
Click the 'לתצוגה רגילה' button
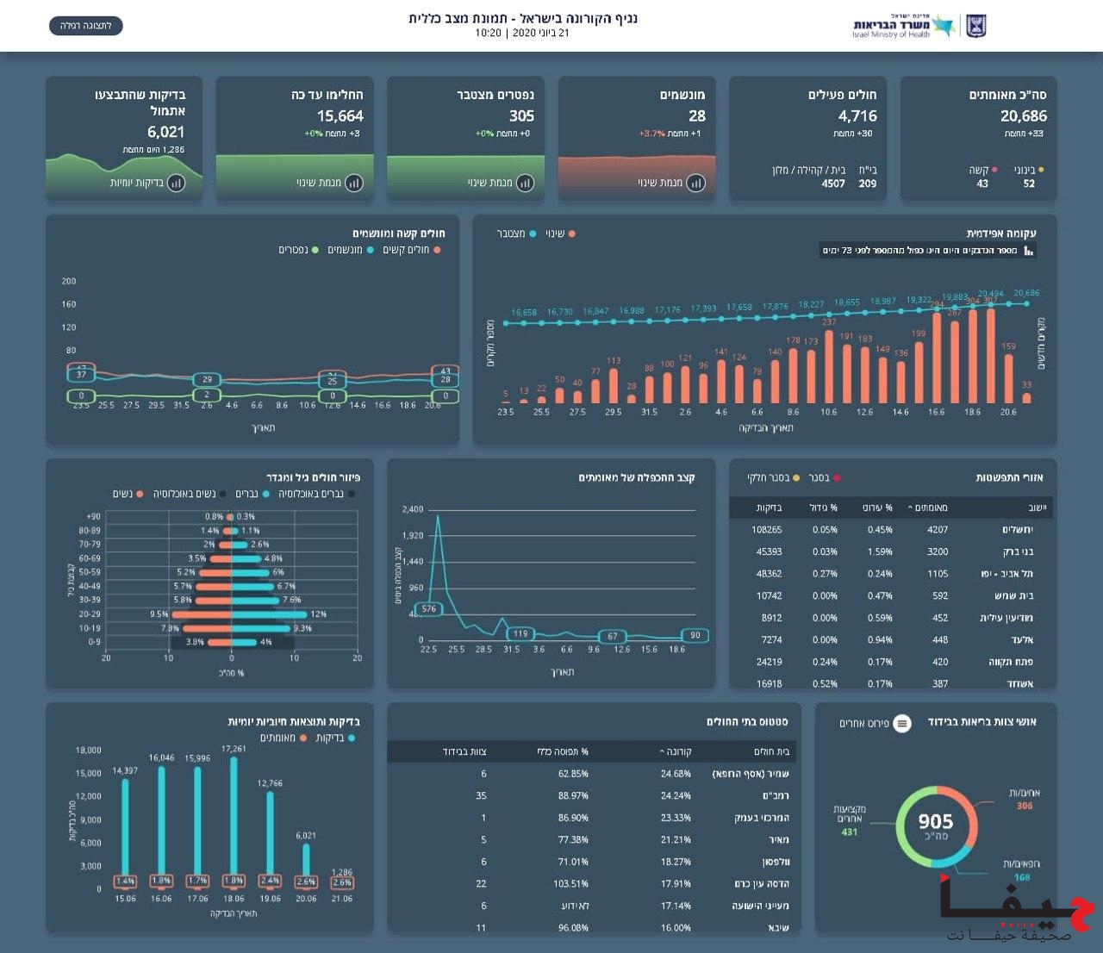click(86, 26)
